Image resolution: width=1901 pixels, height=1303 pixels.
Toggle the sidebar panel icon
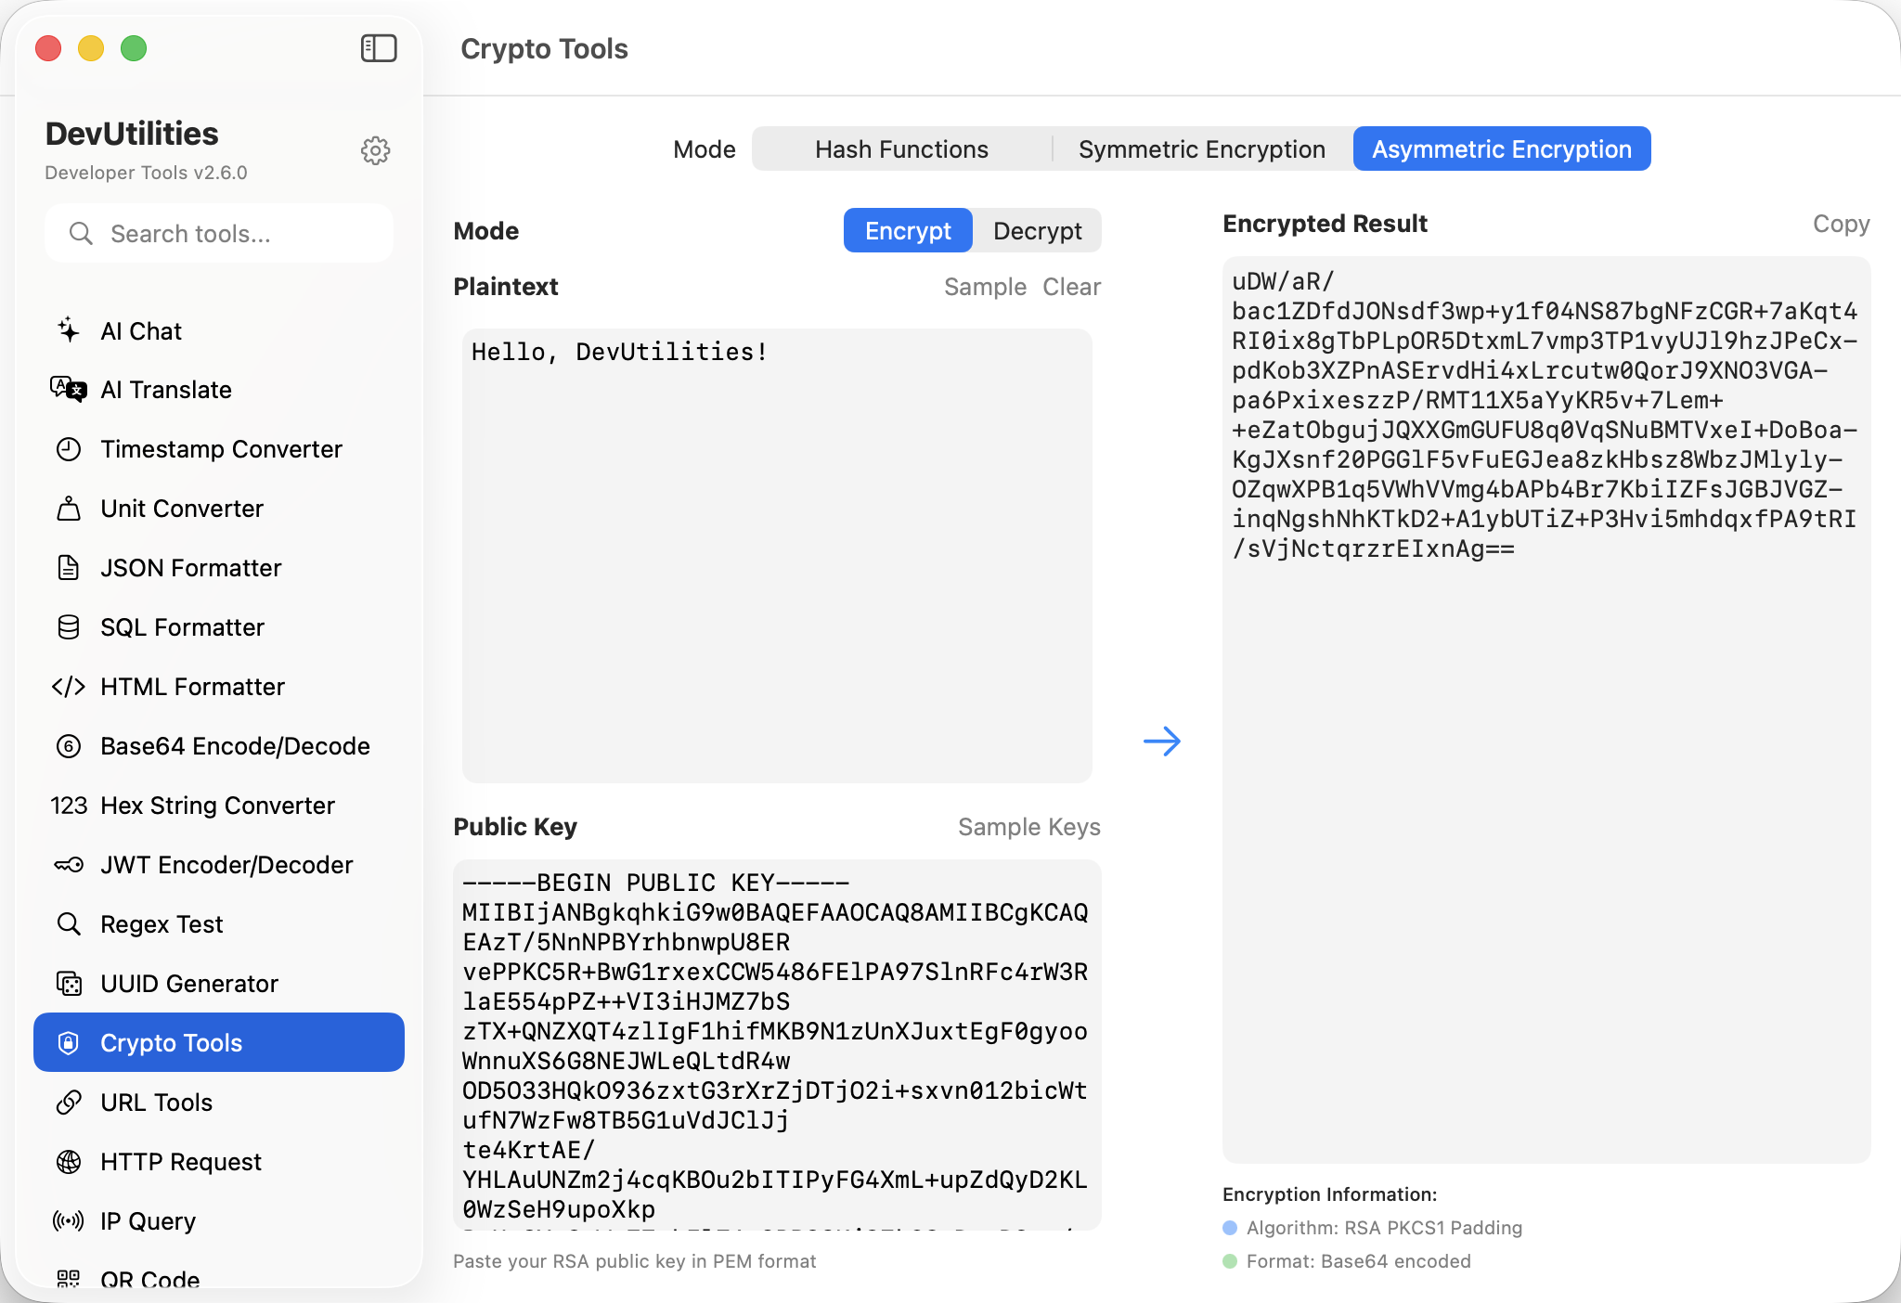(378, 48)
